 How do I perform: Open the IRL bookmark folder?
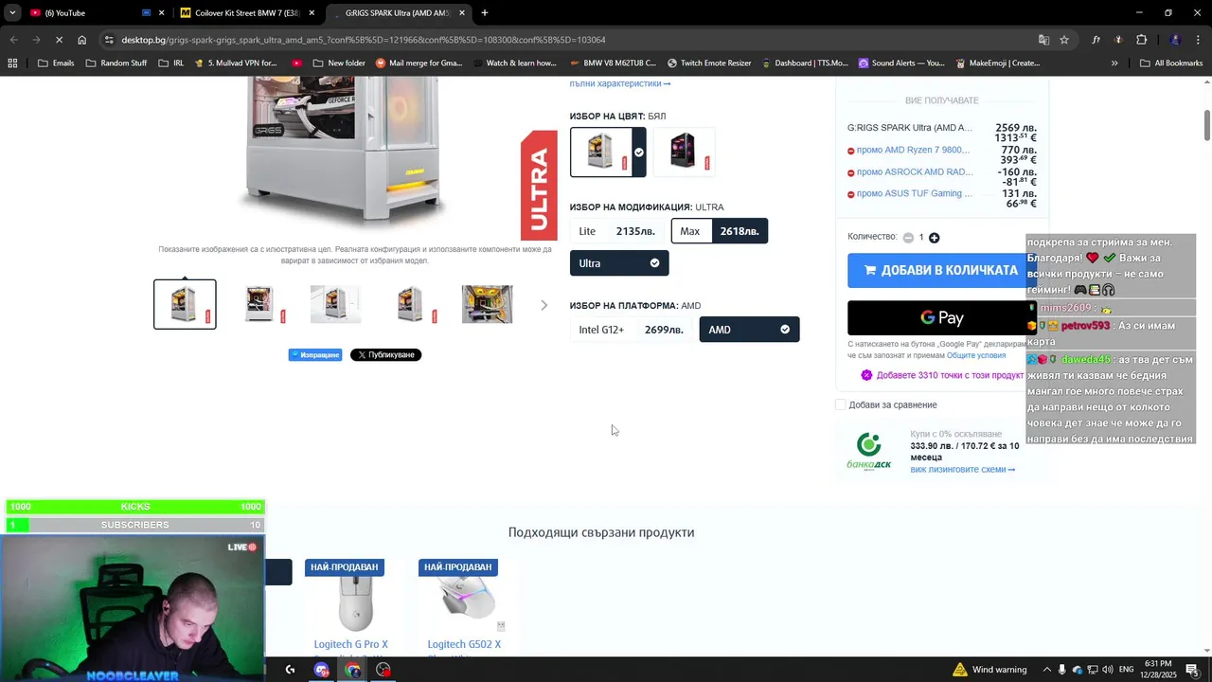(171, 63)
